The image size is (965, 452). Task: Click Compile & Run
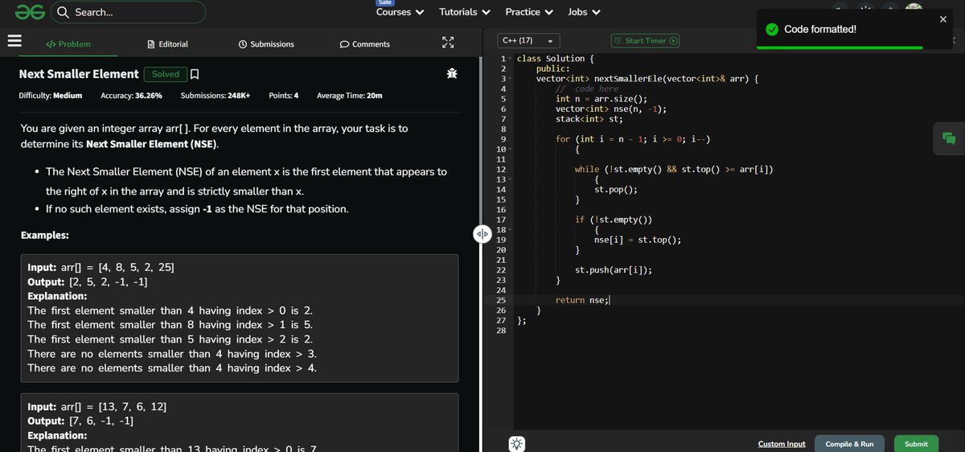(x=849, y=444)
